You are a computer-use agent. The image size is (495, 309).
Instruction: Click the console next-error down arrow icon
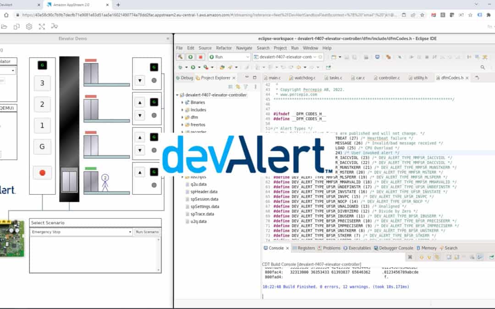(x=429, y=257)
